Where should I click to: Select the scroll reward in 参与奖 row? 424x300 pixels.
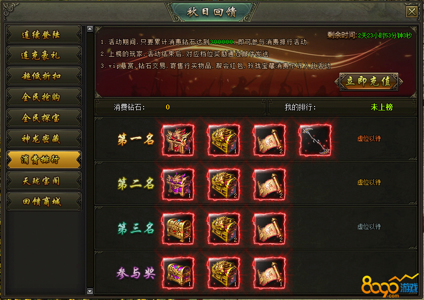[x=269, y=273]
